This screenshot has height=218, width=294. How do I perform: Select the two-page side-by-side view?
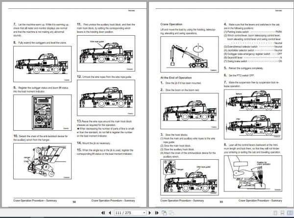coord(290,213)
